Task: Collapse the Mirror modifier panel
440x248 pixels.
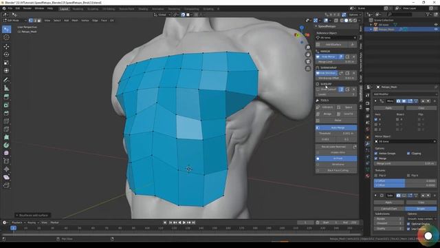Action: tap(376, 101)
